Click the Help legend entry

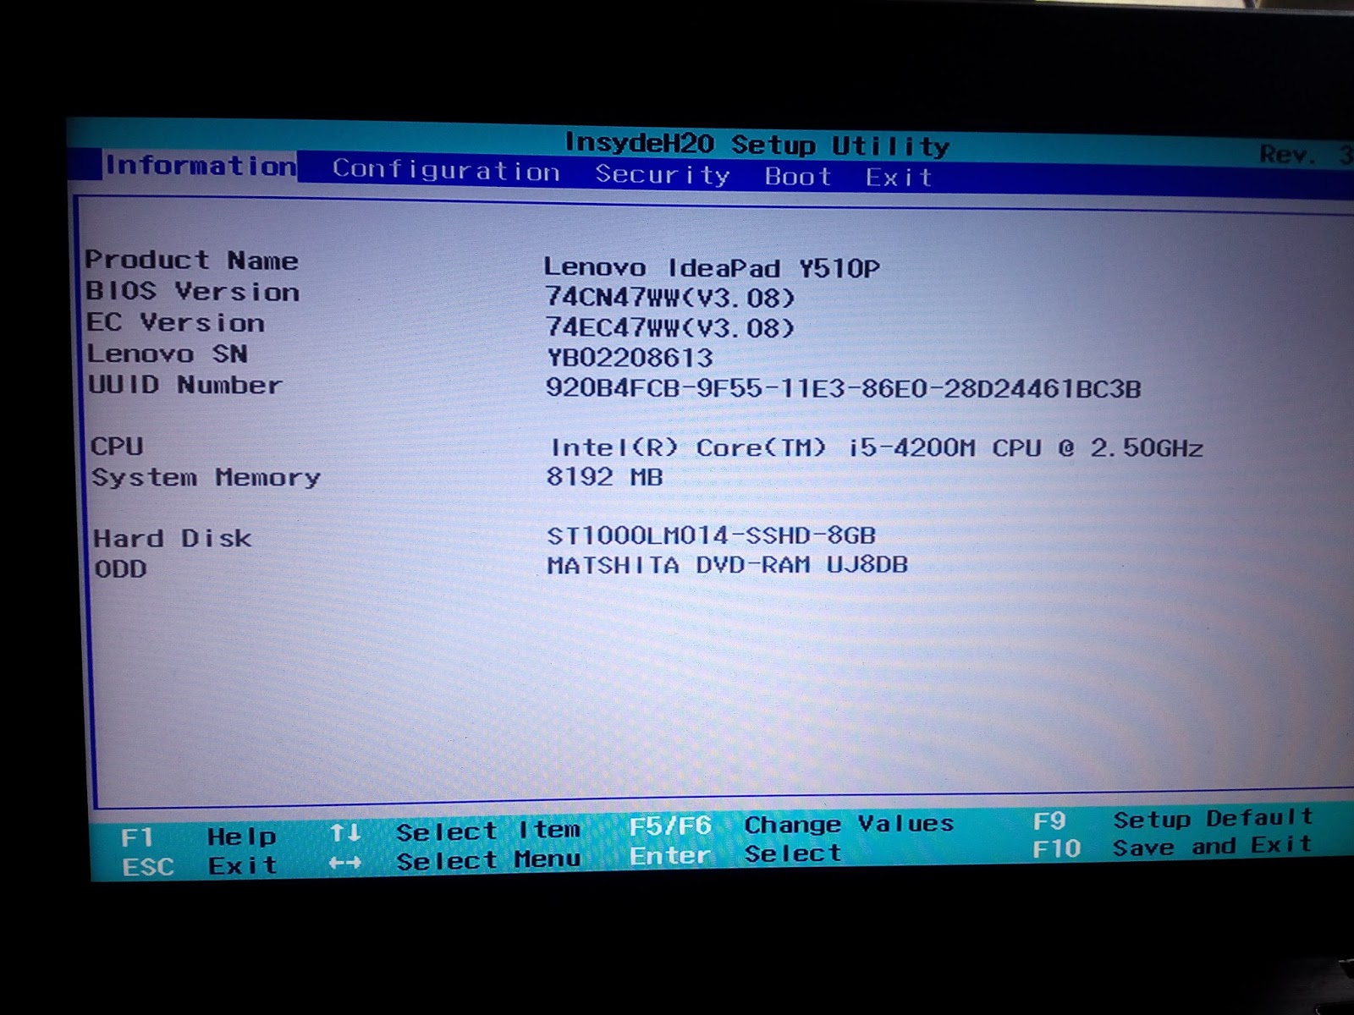(x=242, y=837)
